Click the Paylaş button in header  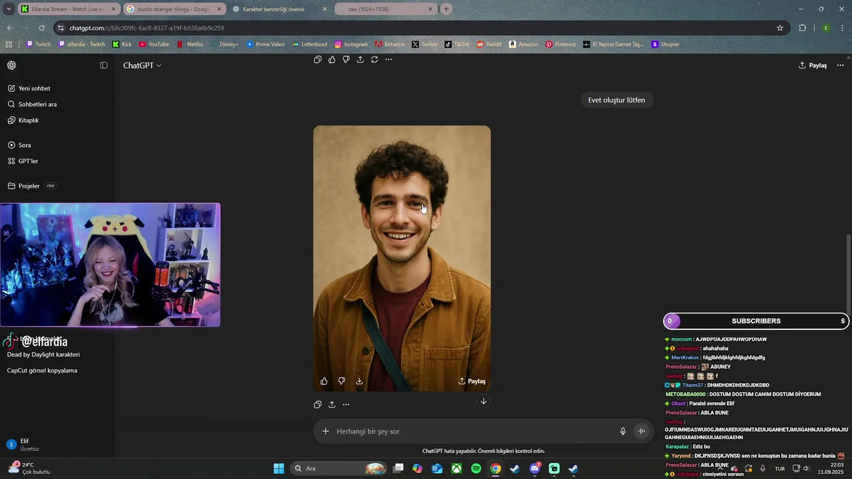(x=813, y=65)
